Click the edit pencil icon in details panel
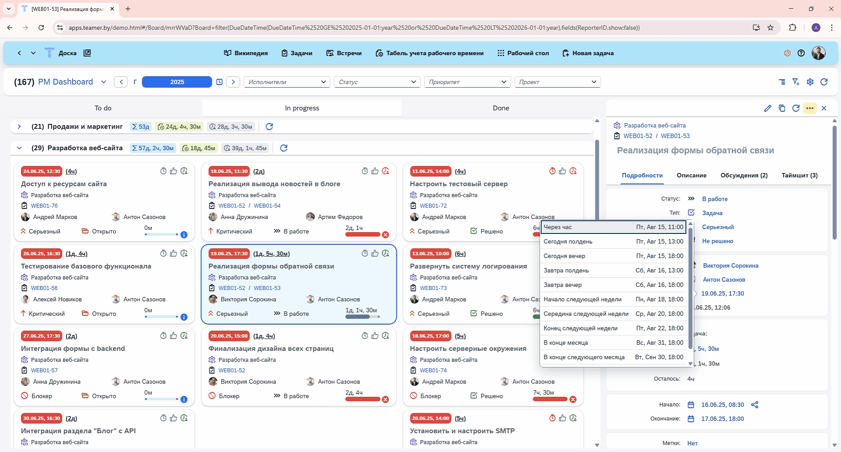 pyautogui.click(x=767, y=108)
